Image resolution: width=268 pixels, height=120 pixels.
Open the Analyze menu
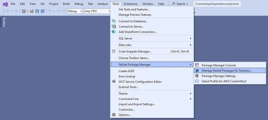(103, 4)
